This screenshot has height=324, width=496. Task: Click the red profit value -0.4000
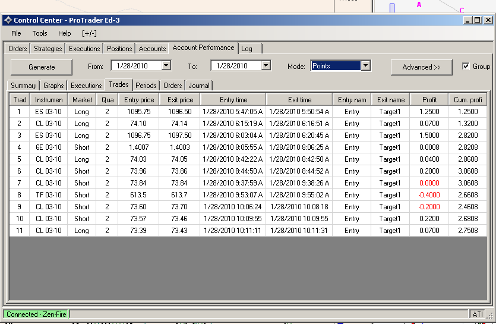point(429,195)
